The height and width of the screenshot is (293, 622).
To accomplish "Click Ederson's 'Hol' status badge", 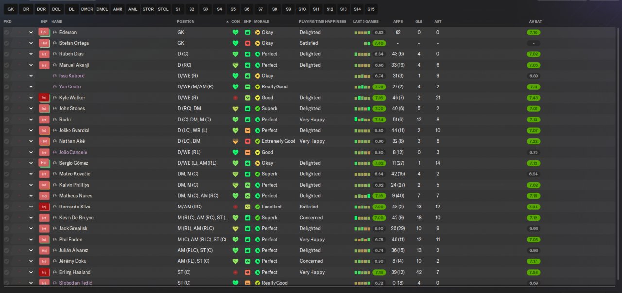I will coord(44,32).
